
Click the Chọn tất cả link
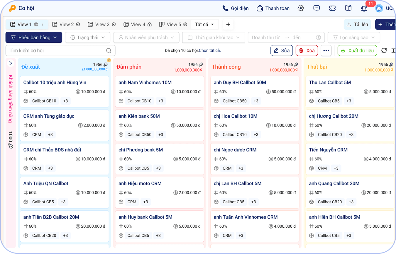209,51
